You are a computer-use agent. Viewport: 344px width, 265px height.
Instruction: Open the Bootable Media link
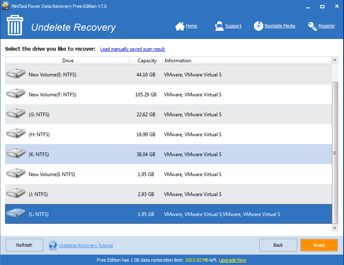tap(280, 26)
